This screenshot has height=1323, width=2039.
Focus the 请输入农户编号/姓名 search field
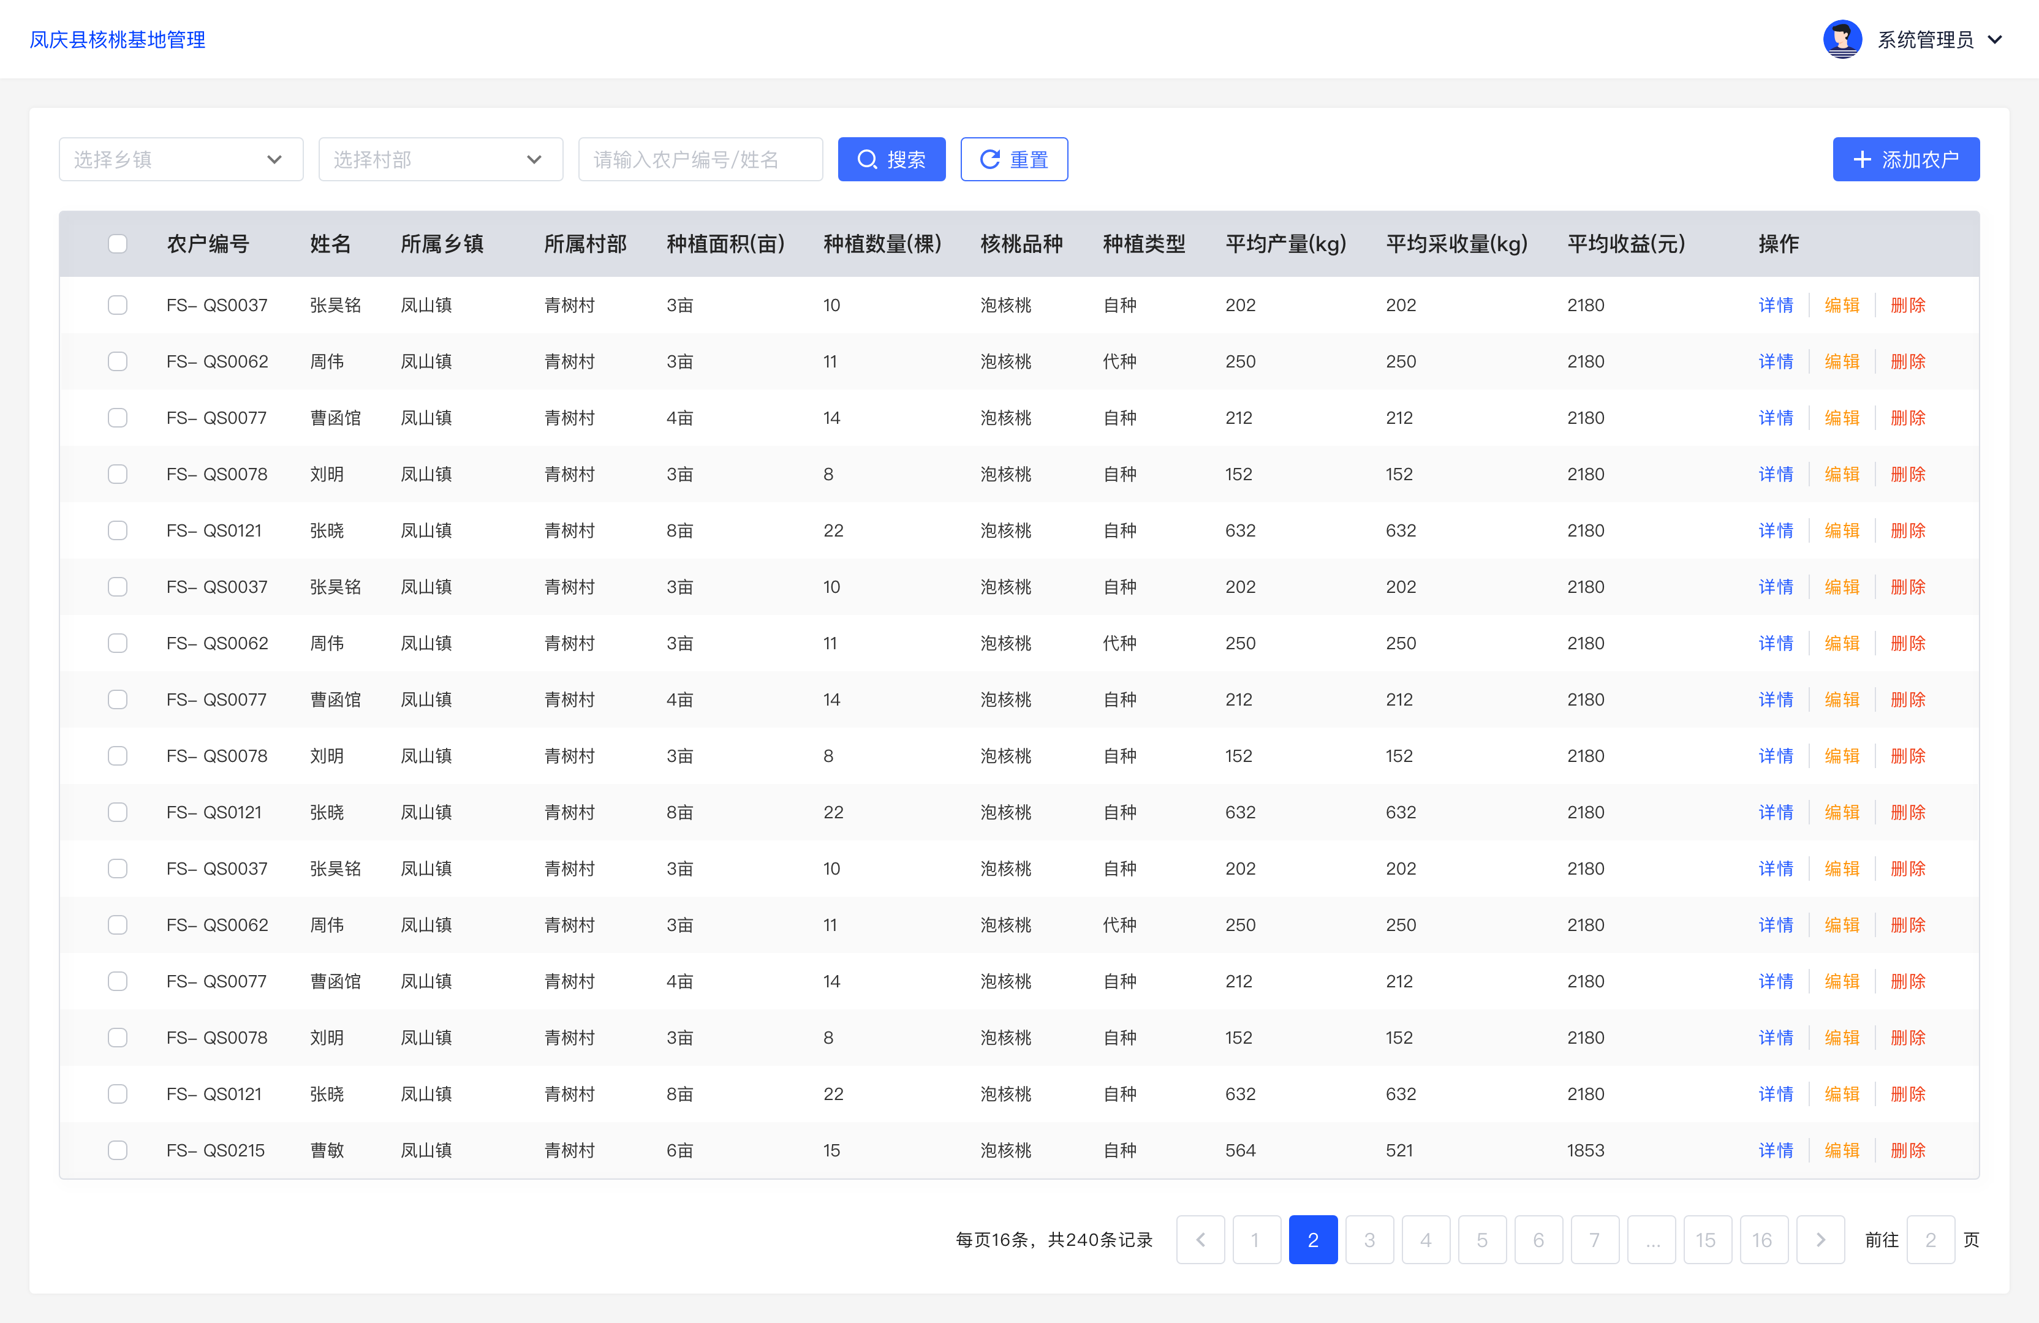click(x=700, y=159)
